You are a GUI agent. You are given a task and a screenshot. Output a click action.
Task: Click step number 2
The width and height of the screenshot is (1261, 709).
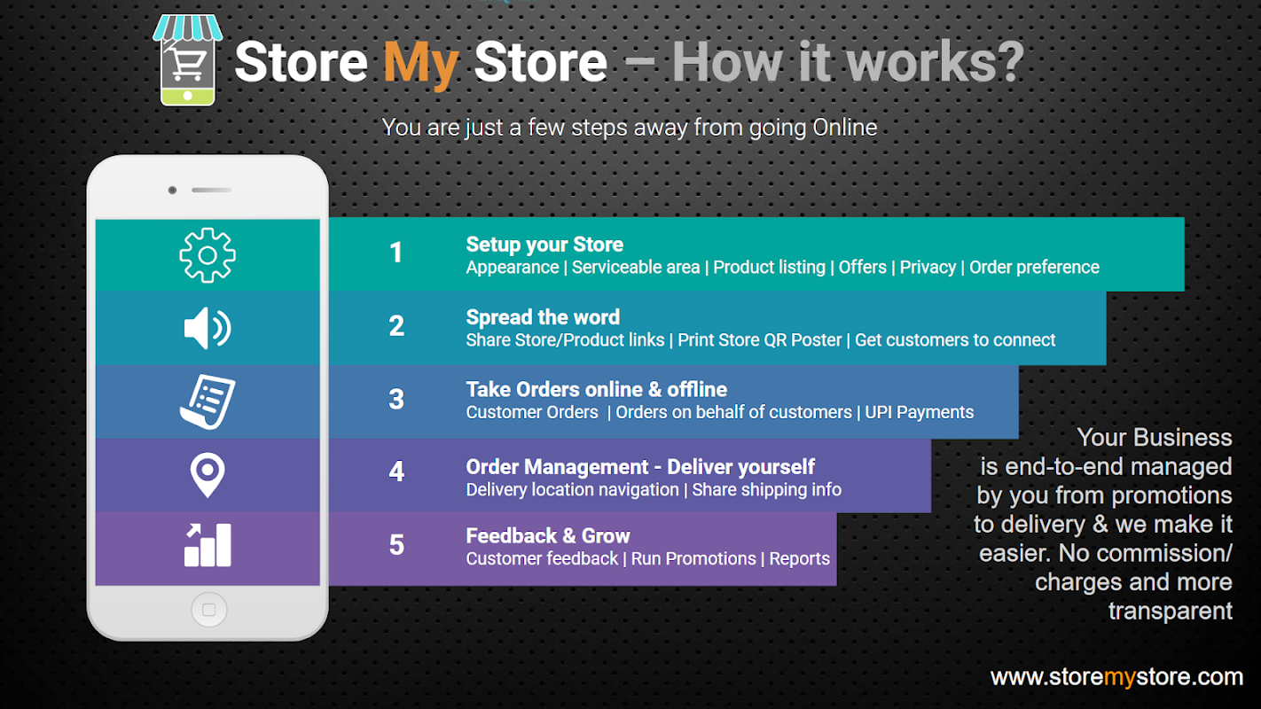[396, 326]
